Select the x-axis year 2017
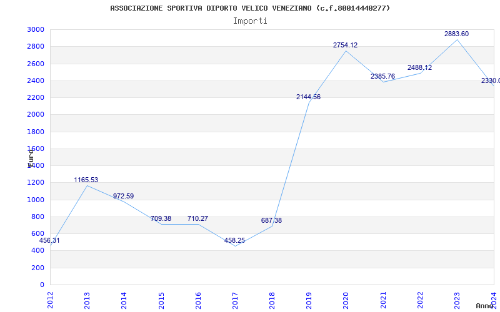This screenshot has height=312, width=500. point(235,300)
